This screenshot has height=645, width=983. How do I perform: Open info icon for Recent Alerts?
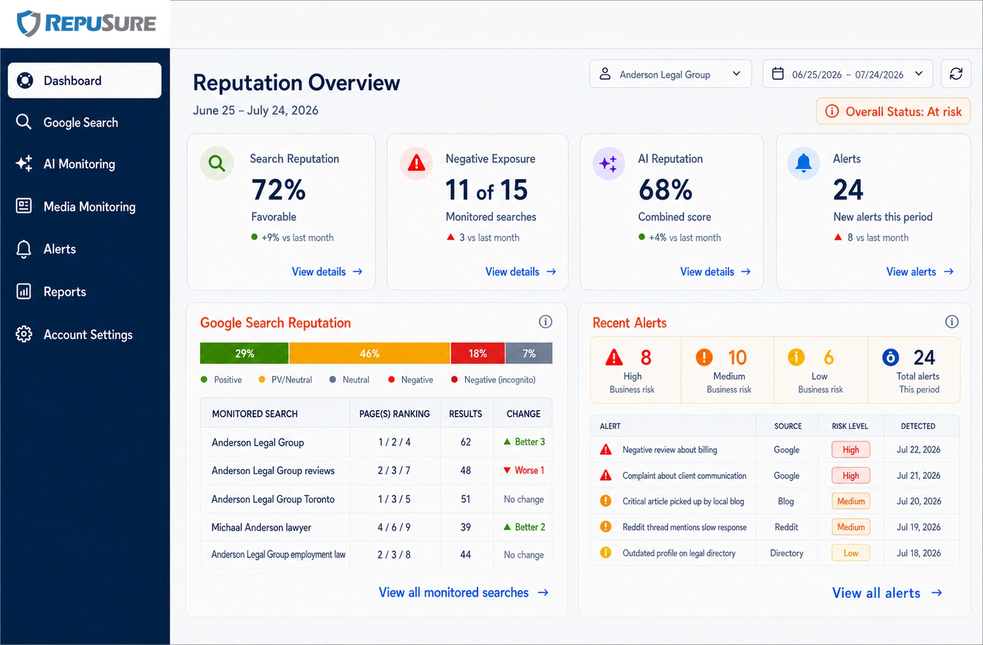(x=951, y=322)
